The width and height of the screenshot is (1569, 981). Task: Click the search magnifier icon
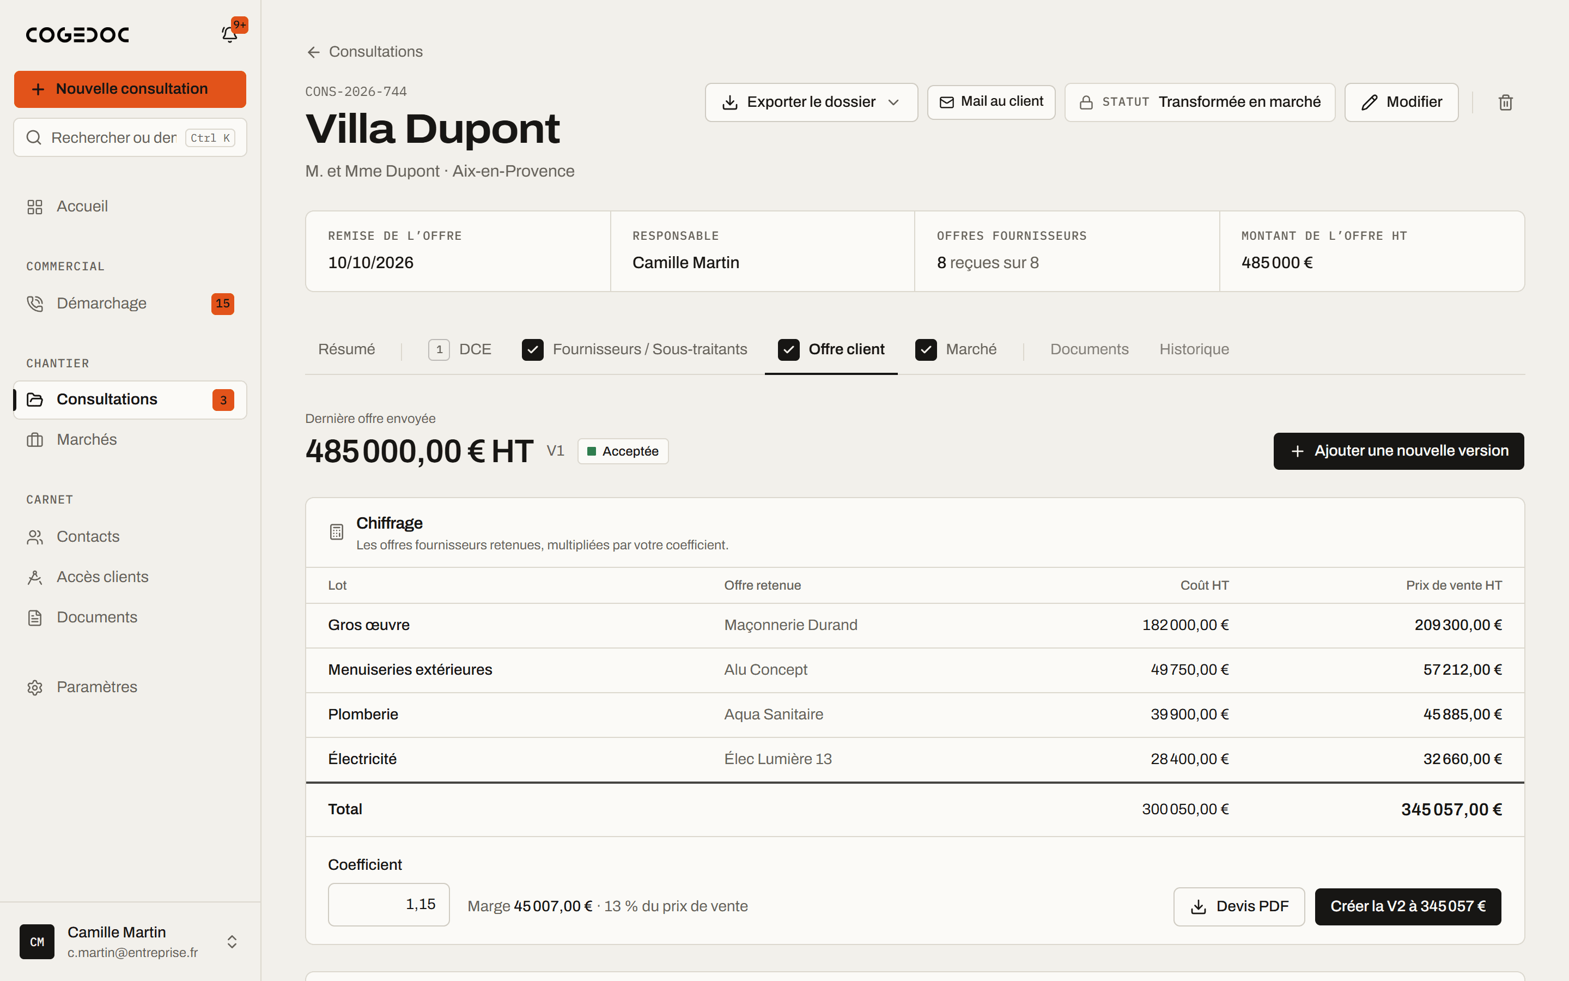34,137
